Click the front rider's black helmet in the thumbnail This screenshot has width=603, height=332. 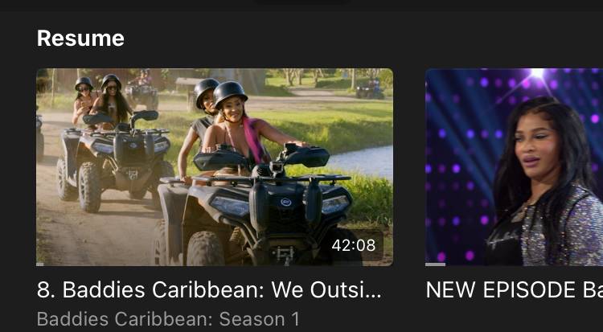pyautogui.click(x=230, y=93)
